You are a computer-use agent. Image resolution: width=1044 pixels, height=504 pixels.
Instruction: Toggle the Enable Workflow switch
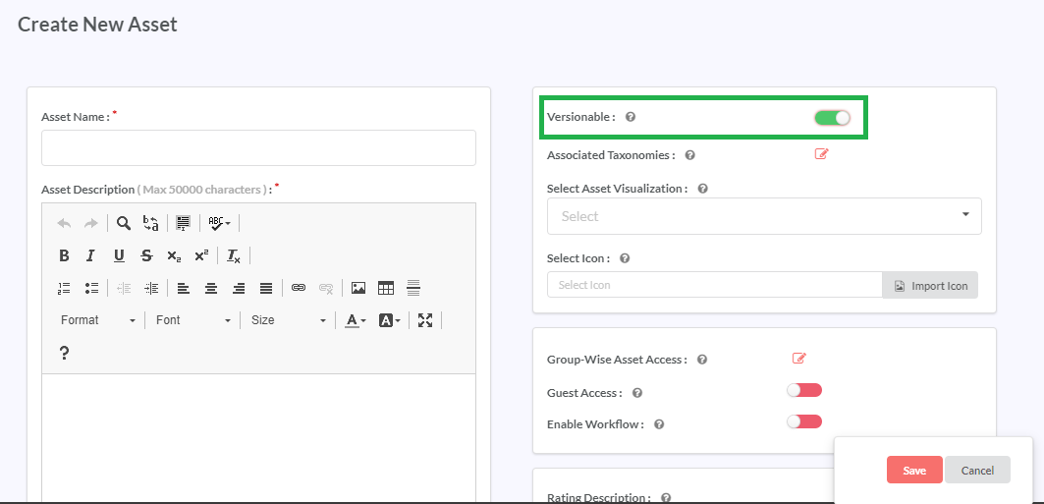click(x=804, y=421)
